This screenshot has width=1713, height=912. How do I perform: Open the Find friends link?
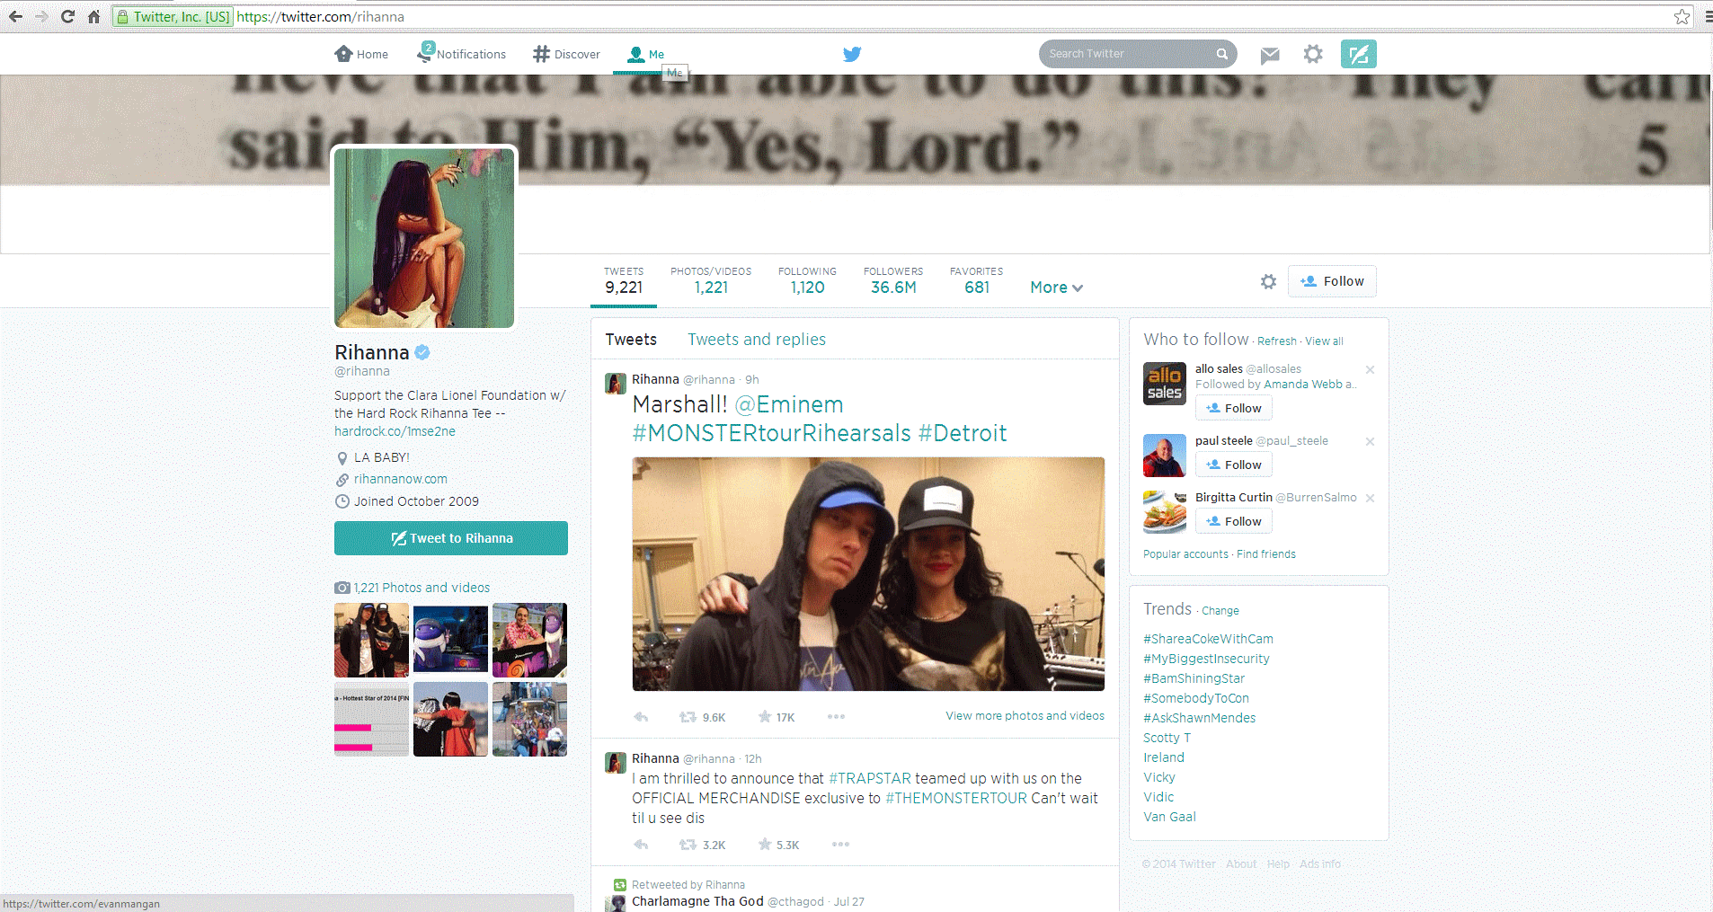tap(1265, 554)
